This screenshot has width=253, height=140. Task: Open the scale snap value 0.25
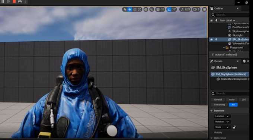pos(188,9)
